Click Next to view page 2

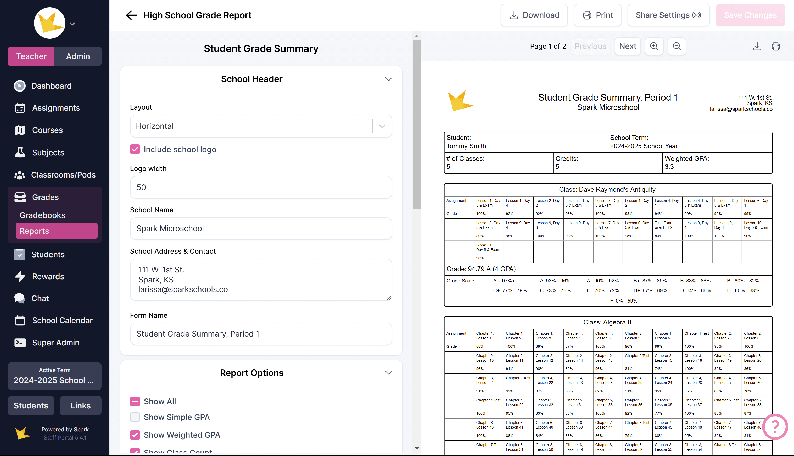click(627, 46)
